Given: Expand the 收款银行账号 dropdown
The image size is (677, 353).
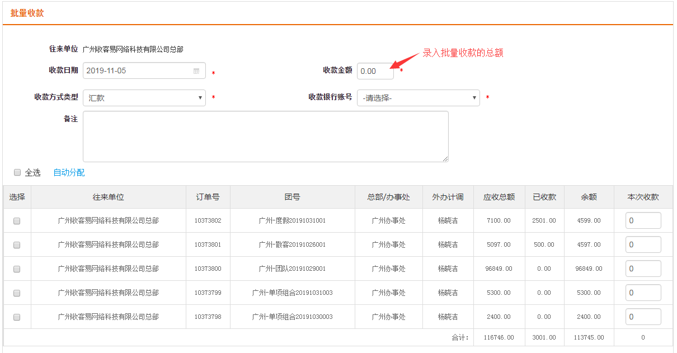Looking at the screenshot, I should [x=418, y=98].
